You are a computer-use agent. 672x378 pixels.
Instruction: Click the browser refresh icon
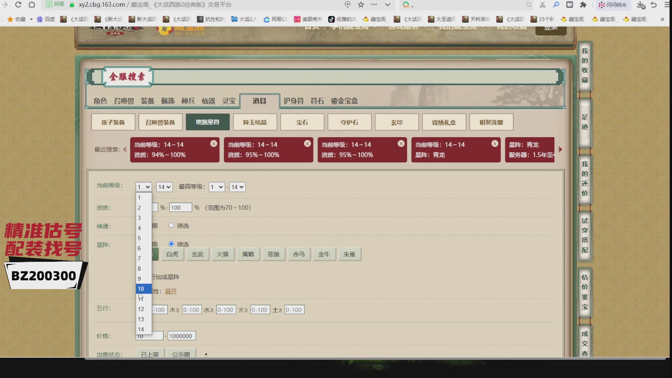[x=18, y=5]
